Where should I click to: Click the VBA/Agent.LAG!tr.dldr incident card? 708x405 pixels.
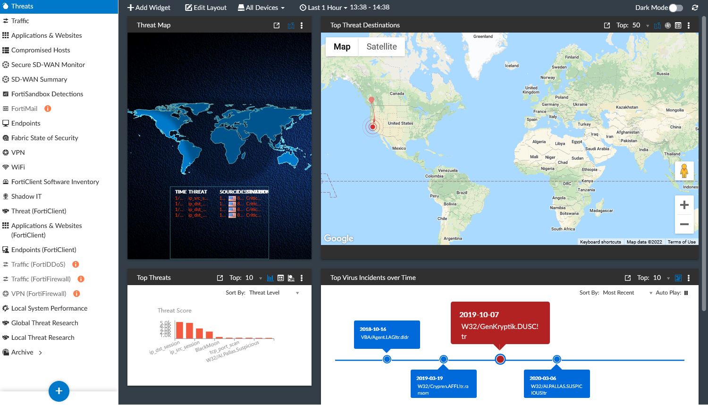[387, 335]
